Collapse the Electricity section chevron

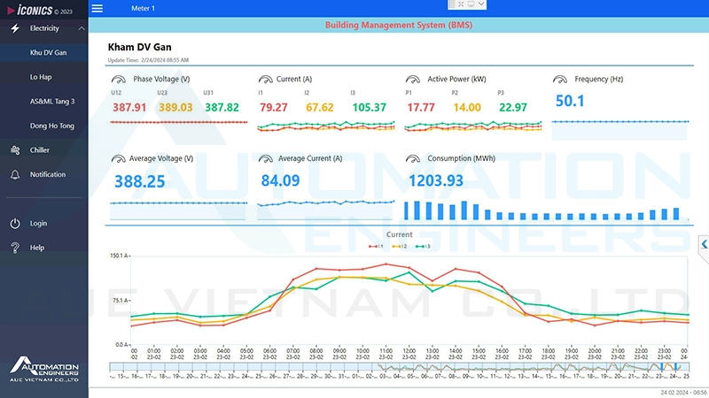[82, 28]
